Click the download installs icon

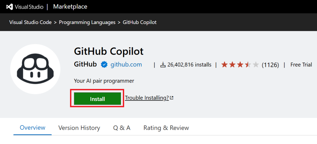pyautogui.click(x=163, y=65)
